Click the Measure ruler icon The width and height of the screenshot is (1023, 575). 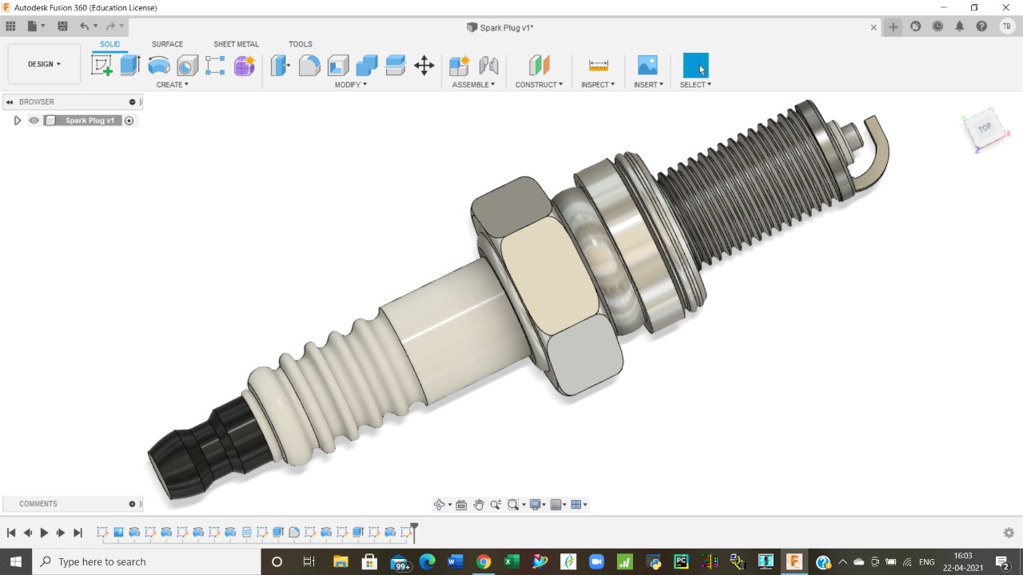pyautogui.click(x=598, y=65)
